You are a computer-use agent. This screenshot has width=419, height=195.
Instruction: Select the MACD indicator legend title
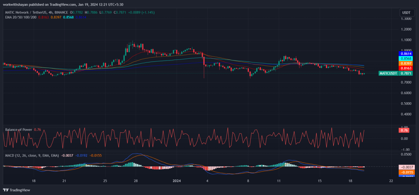click(x=31, y=155)
